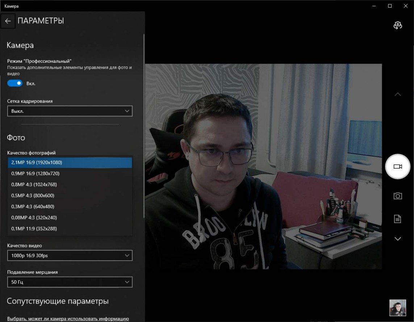
Task: Click the back arrow in settings header
Action: (x=8, y=21)
